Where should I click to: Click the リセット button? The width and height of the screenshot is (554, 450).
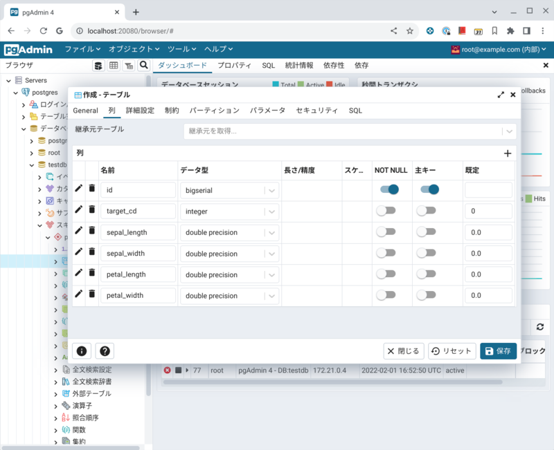[452, 351]
